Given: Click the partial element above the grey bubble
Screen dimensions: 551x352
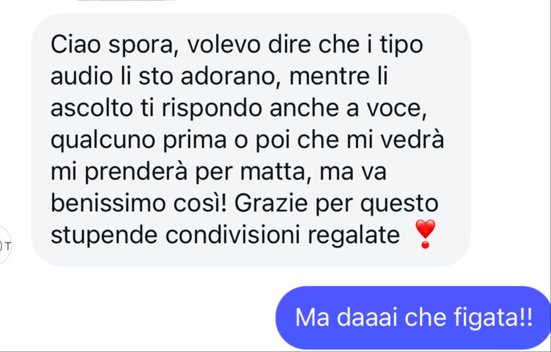Looking at the screenshot, I should [x=127, y=1].
